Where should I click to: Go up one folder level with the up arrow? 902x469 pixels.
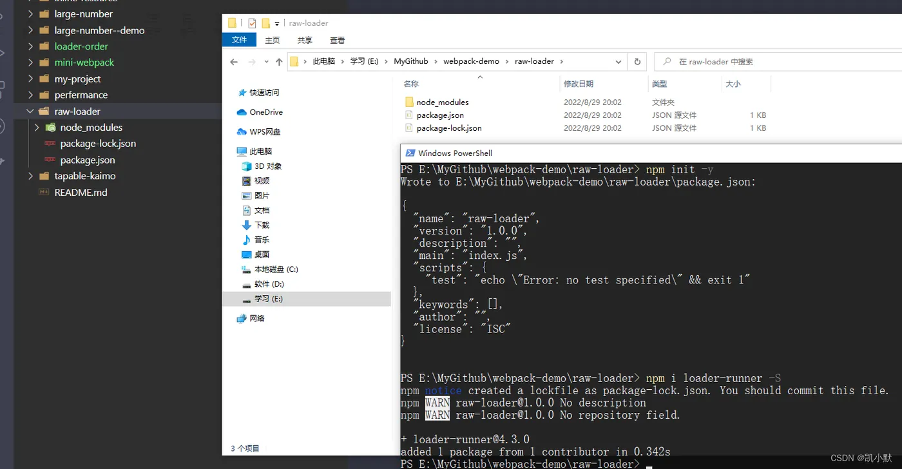tap(279, 62)
